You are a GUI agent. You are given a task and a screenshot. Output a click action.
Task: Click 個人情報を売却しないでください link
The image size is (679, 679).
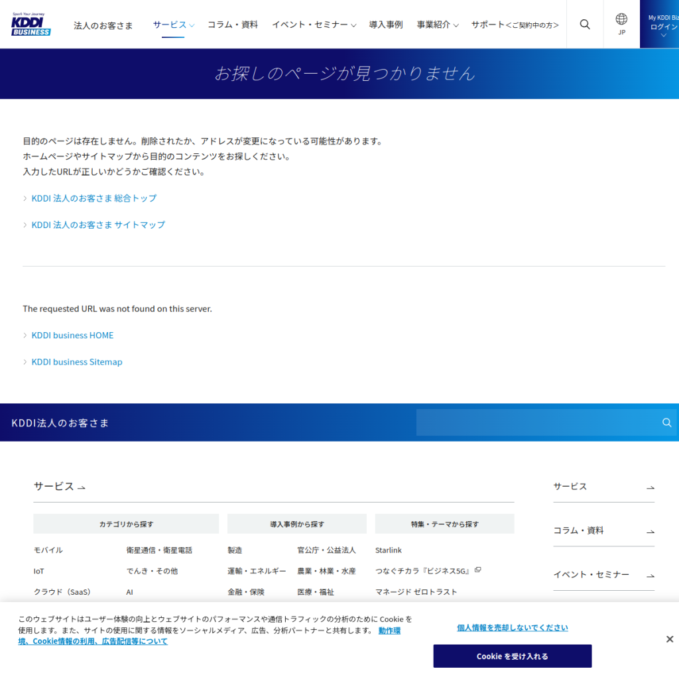[x=513, y=627]
